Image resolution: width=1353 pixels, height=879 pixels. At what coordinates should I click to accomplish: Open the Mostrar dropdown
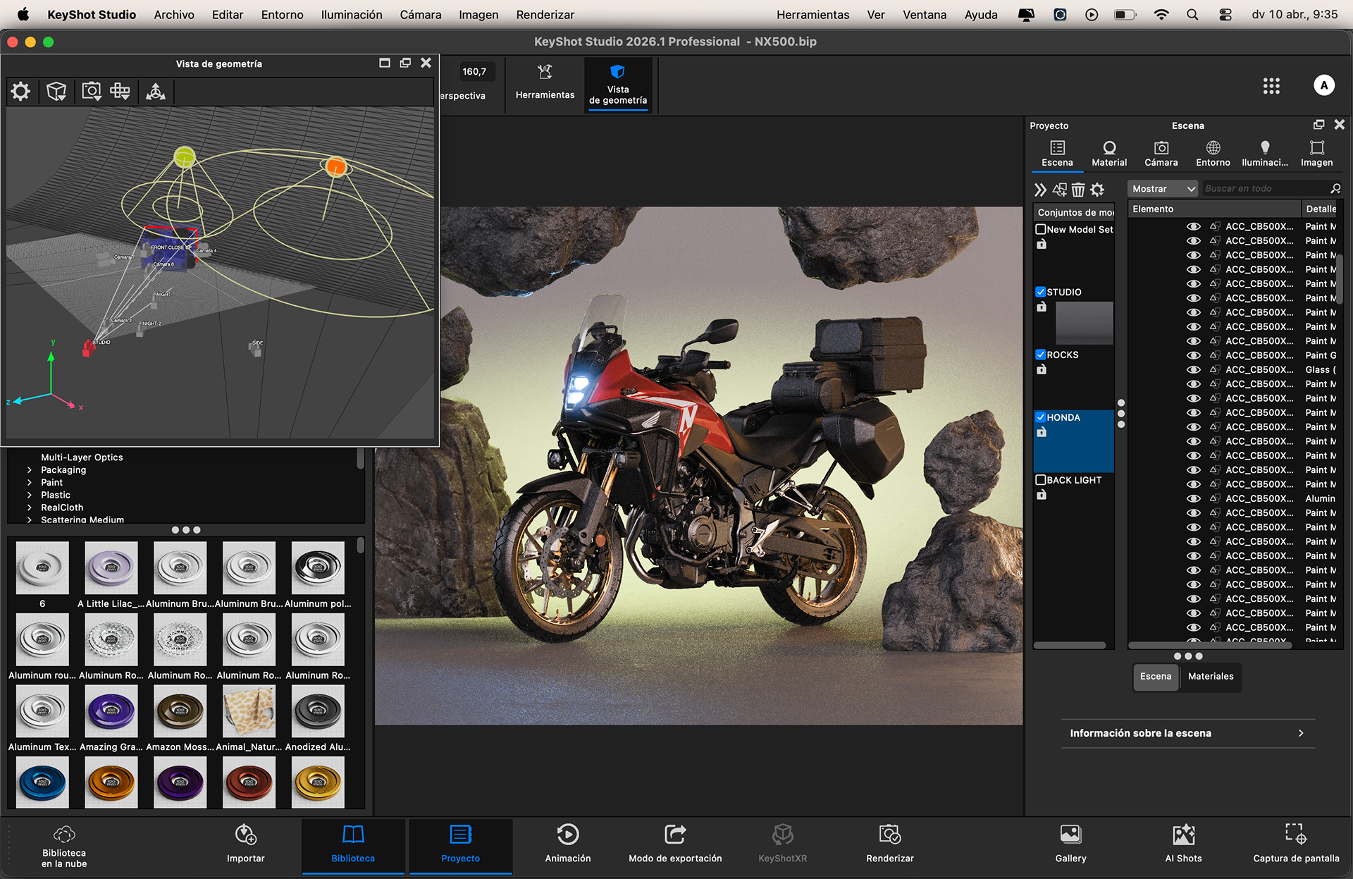(x=1163, y=189)
